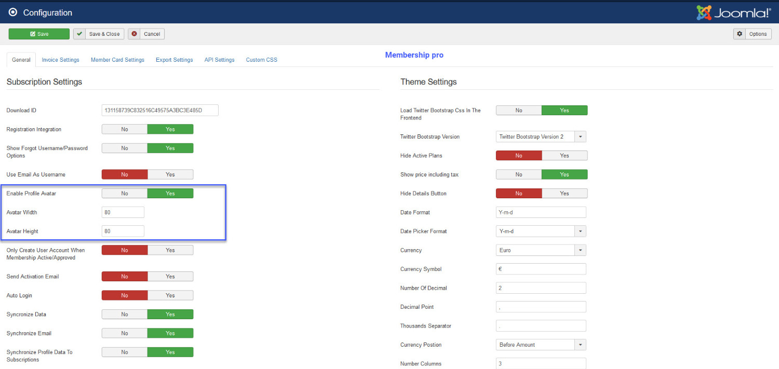Image resolution: width=779 pixels, height=369 pixels.
Task: Click the Configuration header target icon
Action: coord(13,12)
